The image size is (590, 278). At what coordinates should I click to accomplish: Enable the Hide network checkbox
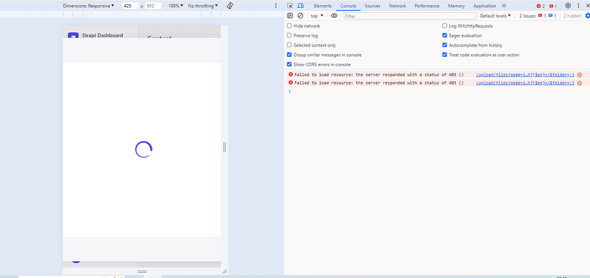point(289,26)
